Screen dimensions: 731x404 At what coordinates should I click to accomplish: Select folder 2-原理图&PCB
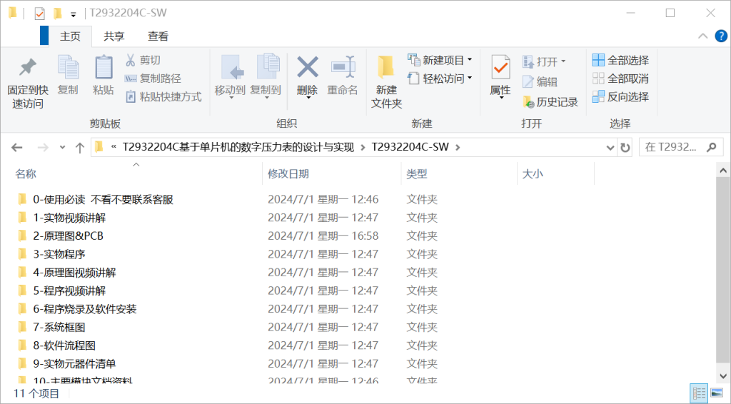tap(68, 236)
